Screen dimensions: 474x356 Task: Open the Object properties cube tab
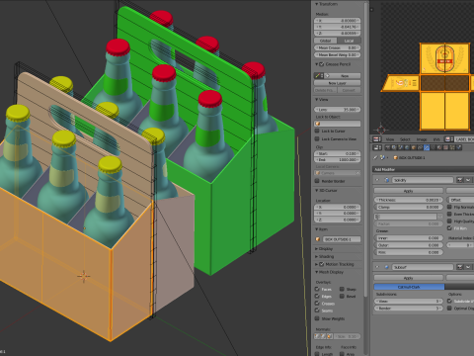(x=414, y=147)
